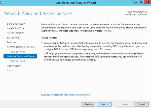
Task: Select highlighted Network Policy and Access step
Action: (x=20, y=56)
